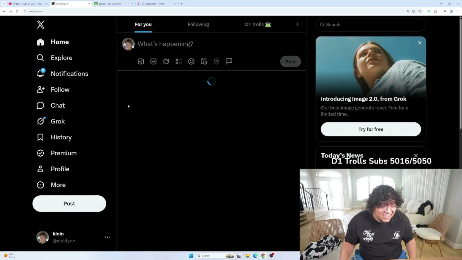
Task: Click the large sidebar Post button
Action: (x=69, y=204)
